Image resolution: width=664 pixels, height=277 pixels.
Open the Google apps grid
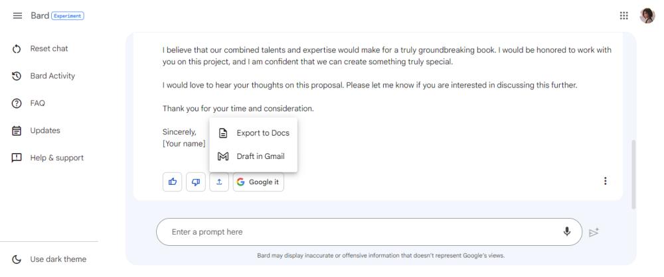tap(623, 16)
